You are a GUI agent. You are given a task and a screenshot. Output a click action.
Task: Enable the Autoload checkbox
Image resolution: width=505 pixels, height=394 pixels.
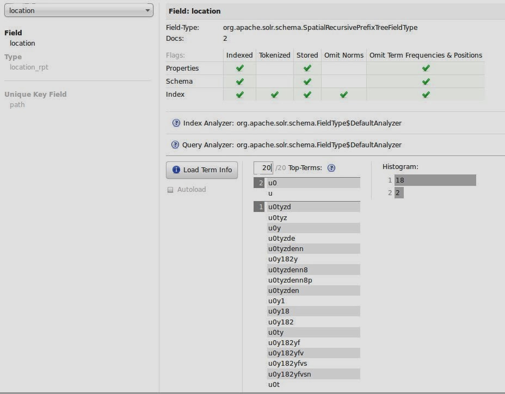coord(170,190)
